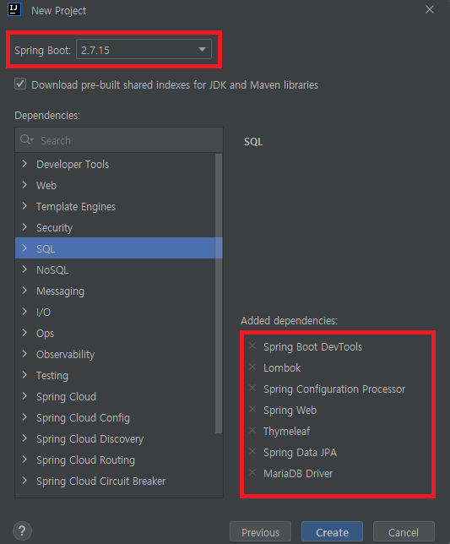
Task: Click the Thymeleaf added dependency text
Action: [x=286, y=432]
